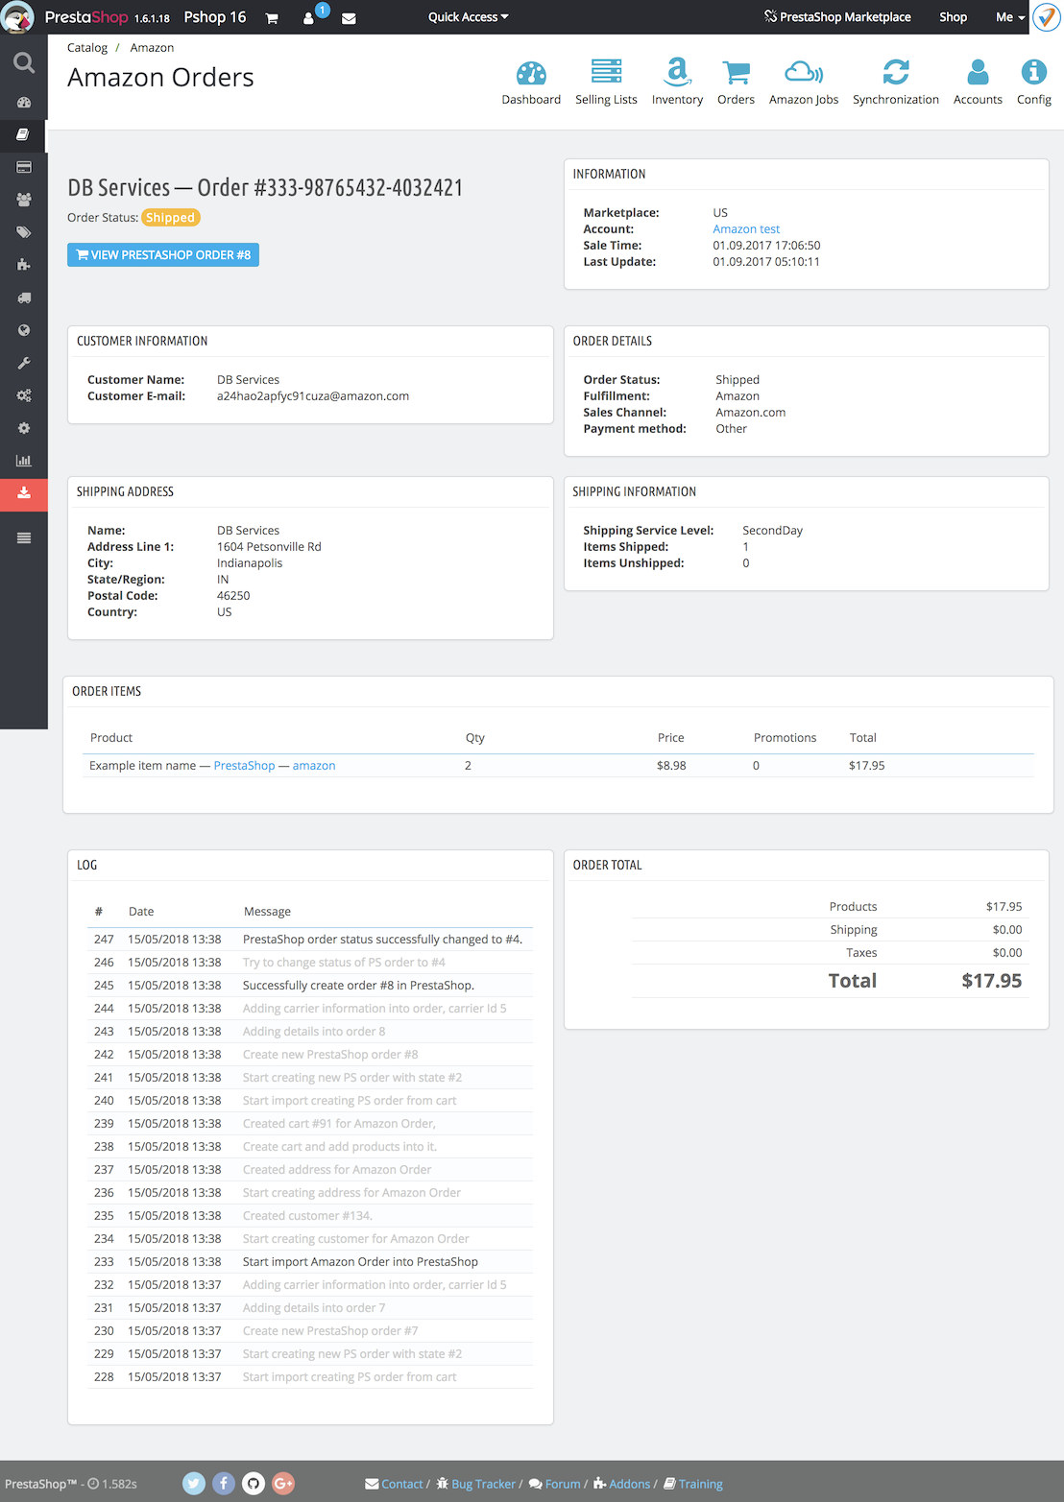Open the puzzle piece Modules sidebar icon
This screenshot has height=1502, width=1064.
click(x=24, y=265)
